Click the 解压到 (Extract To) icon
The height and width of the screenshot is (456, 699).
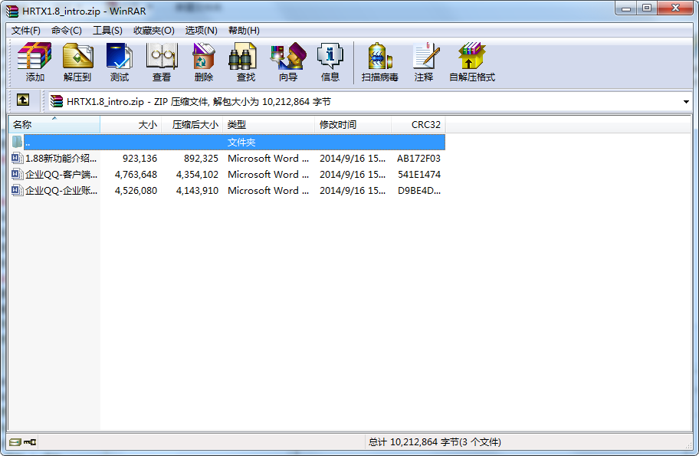[x=77, y=62]
